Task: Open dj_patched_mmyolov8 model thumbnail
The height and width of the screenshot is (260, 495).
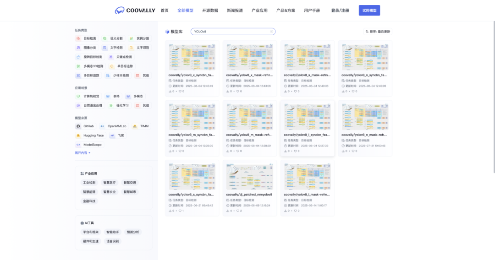Action: click(x=249, y=177)
